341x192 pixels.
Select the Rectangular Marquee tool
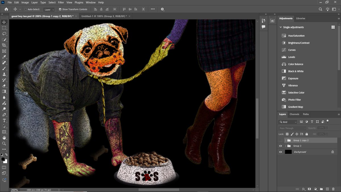click(x=4, y=28)
